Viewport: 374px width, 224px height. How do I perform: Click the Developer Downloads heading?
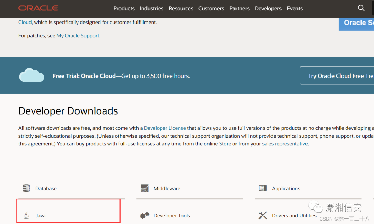[68, 111]
